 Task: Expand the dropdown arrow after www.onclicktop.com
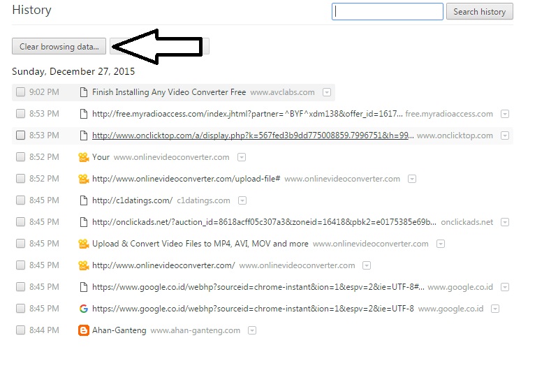point(505,135)
